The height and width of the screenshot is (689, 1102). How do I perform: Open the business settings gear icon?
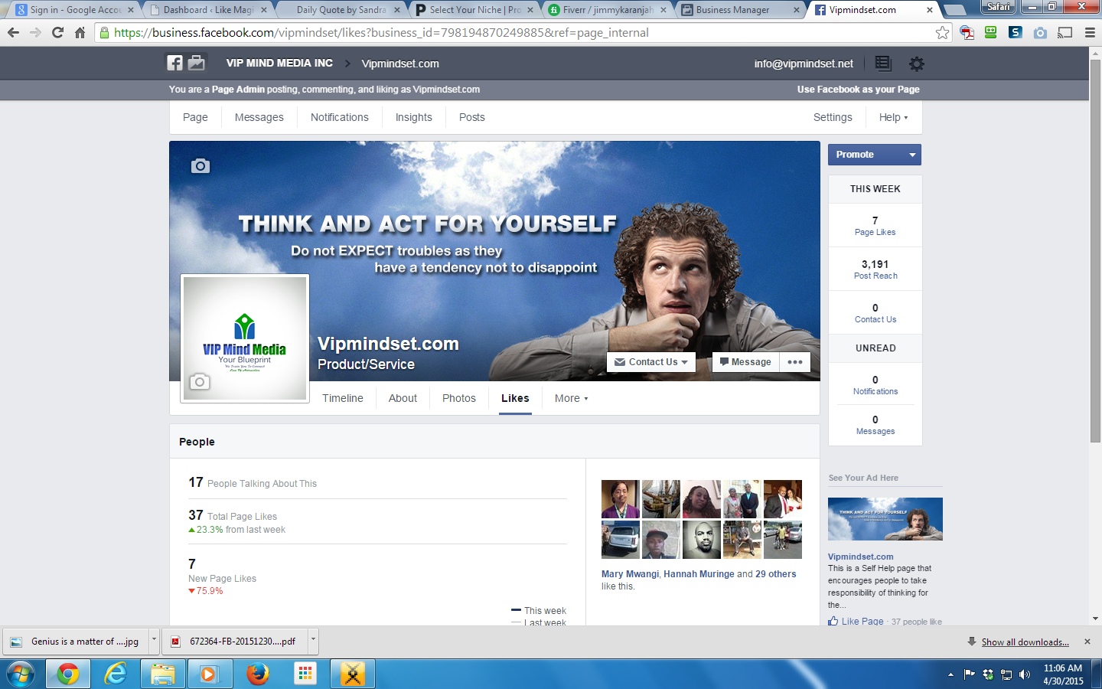[x=916, y=64]
